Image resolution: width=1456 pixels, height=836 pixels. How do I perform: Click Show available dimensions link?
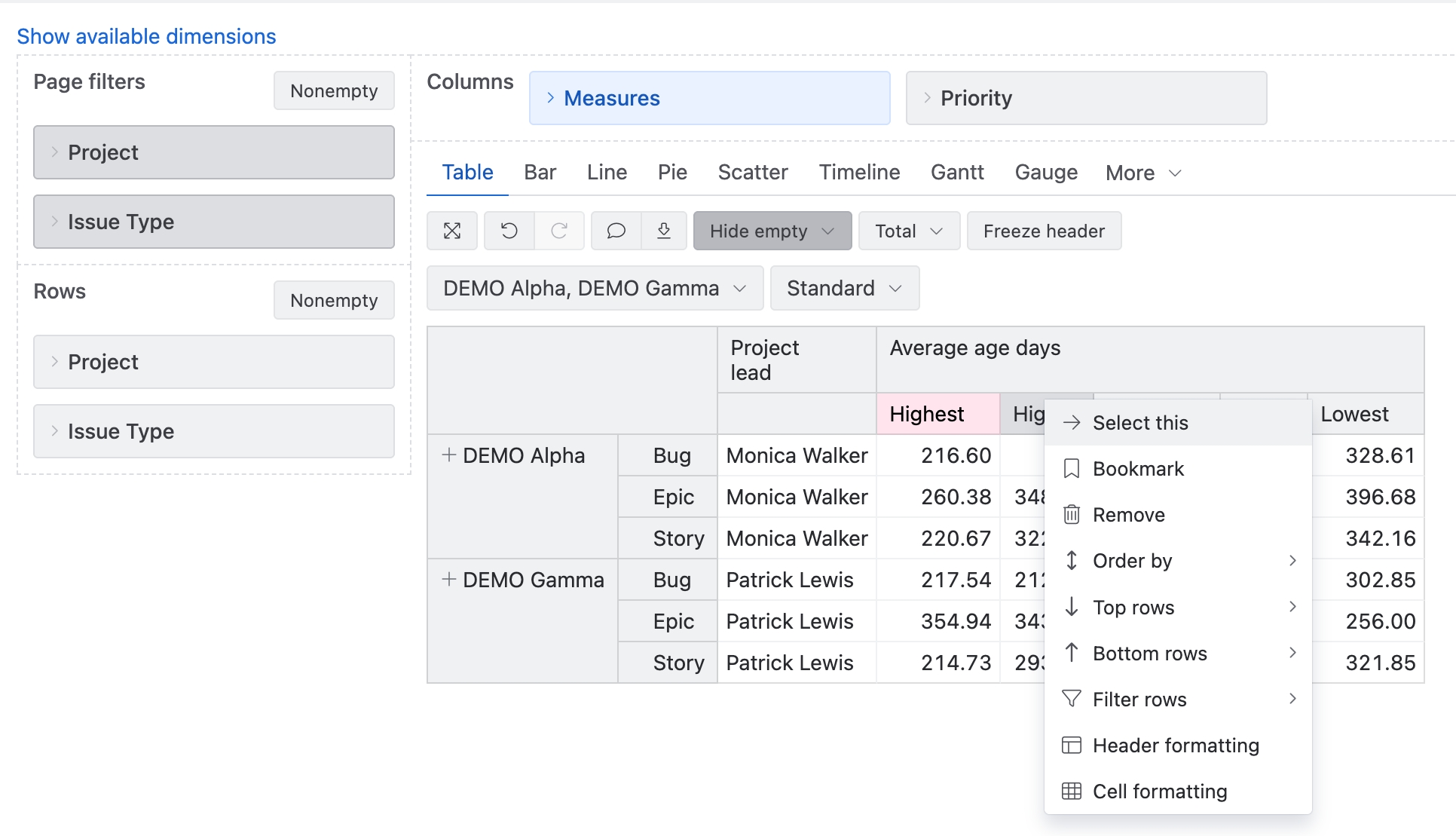point(146,36)
